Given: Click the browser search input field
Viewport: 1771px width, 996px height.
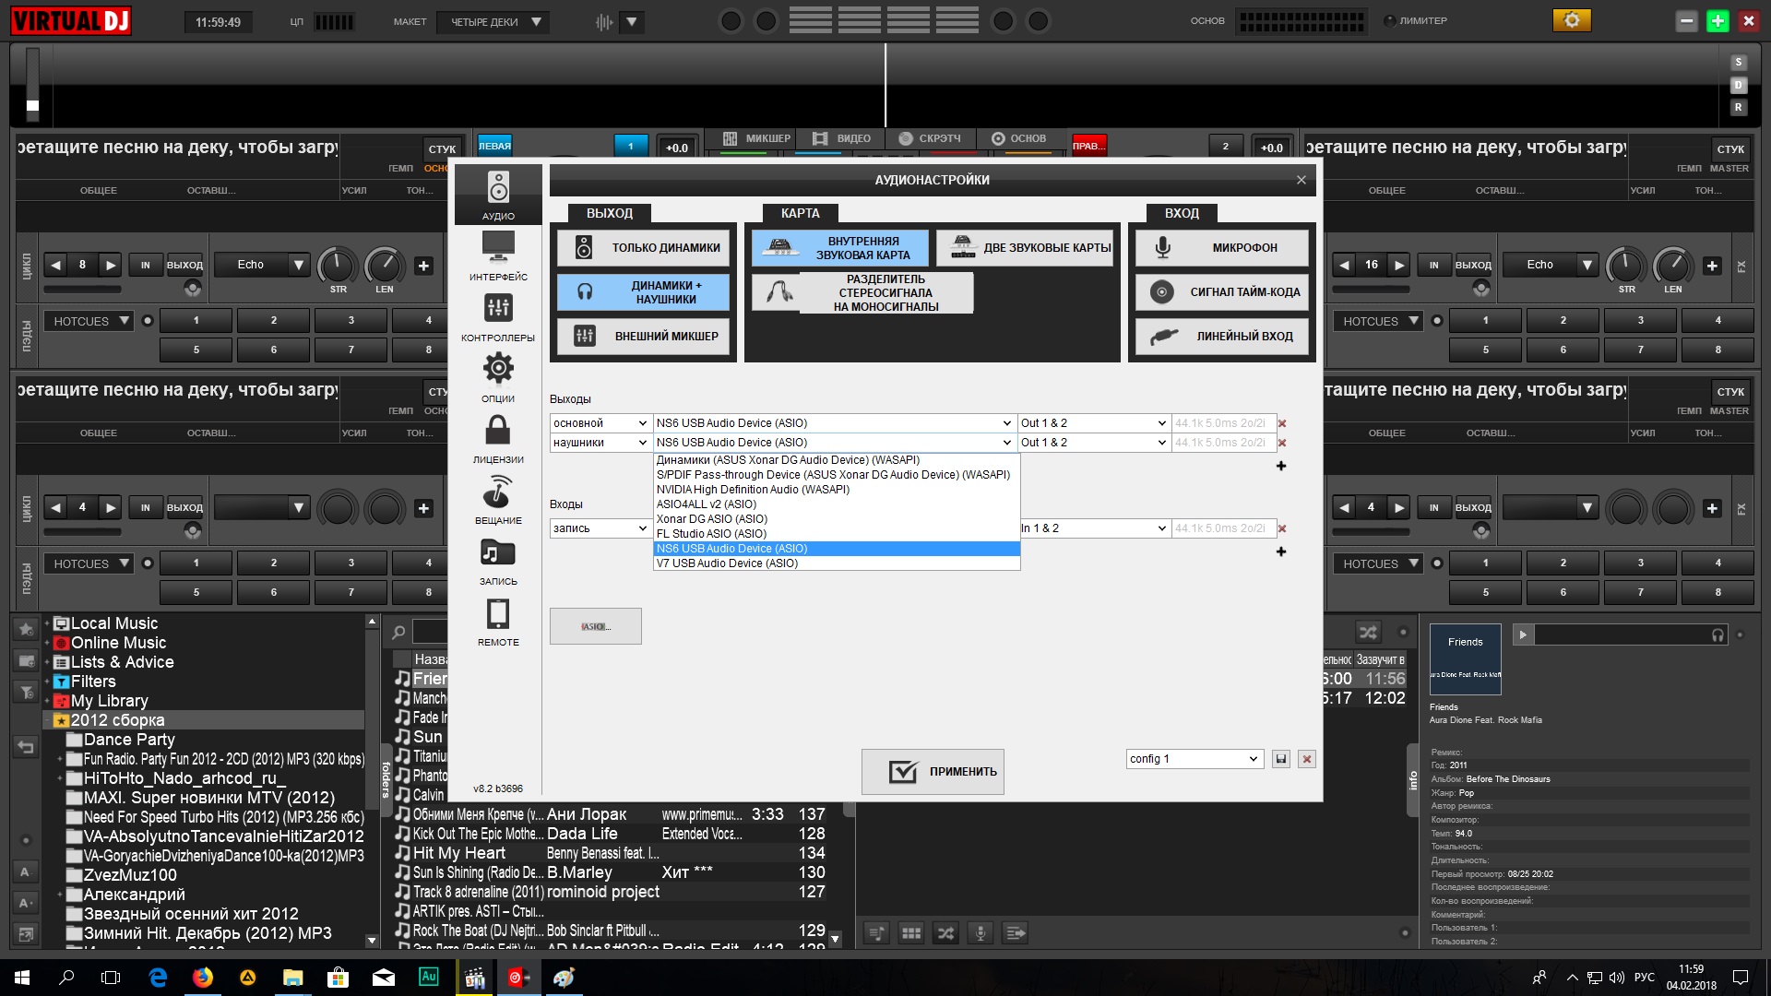Looking at the screenshot, I should 431,633.
